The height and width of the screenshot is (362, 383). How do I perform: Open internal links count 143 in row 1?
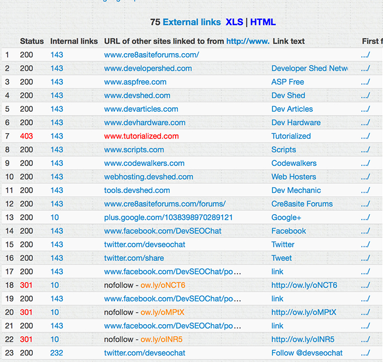coord(57,55)
